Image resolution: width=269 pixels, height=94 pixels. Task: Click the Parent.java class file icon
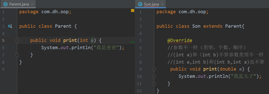coord(5,4)
